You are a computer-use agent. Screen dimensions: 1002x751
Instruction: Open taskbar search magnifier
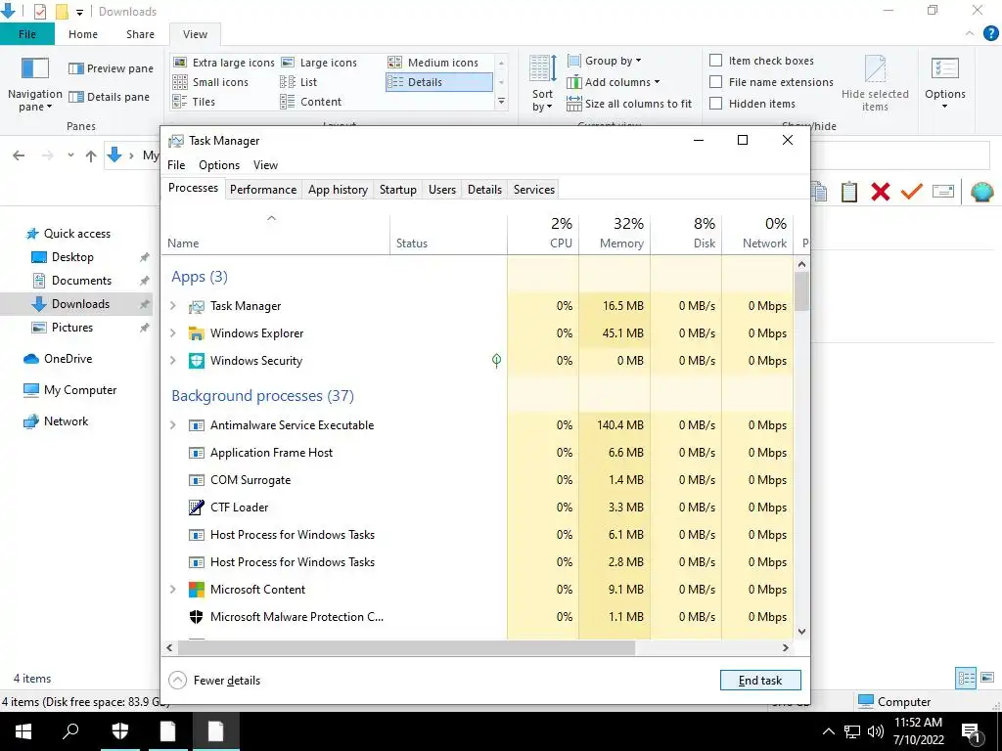pyautogui.click(x=70, y=731)
